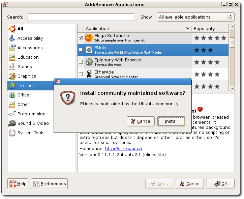Image resolution: width=244 pixels, height=199 pixels.
Task: Open Preferences
Action: coord(49,184)
